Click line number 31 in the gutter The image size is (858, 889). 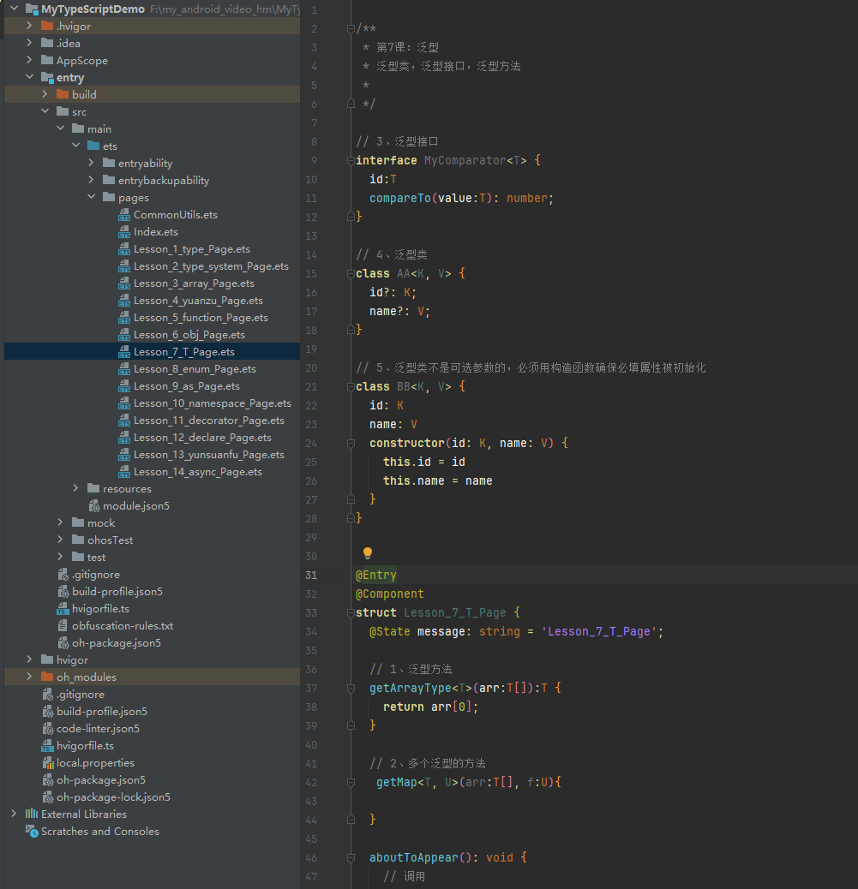tap(311, 575)
